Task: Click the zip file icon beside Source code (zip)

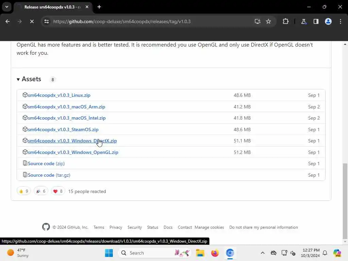Action: pos(25,163)
